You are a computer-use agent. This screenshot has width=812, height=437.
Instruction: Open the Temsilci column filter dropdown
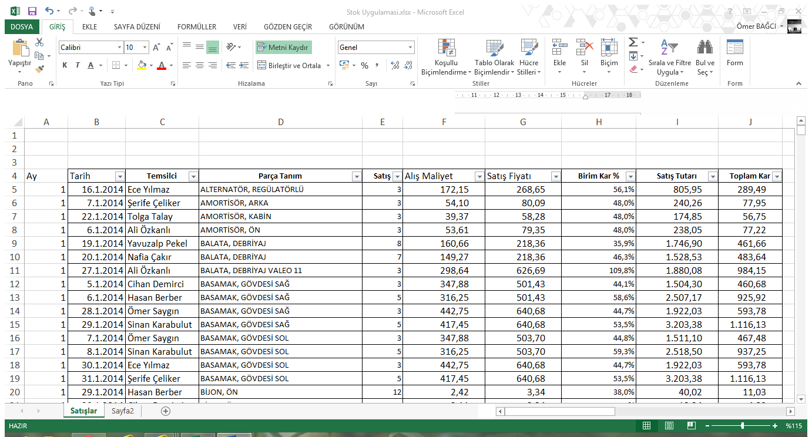click(193, 176)
